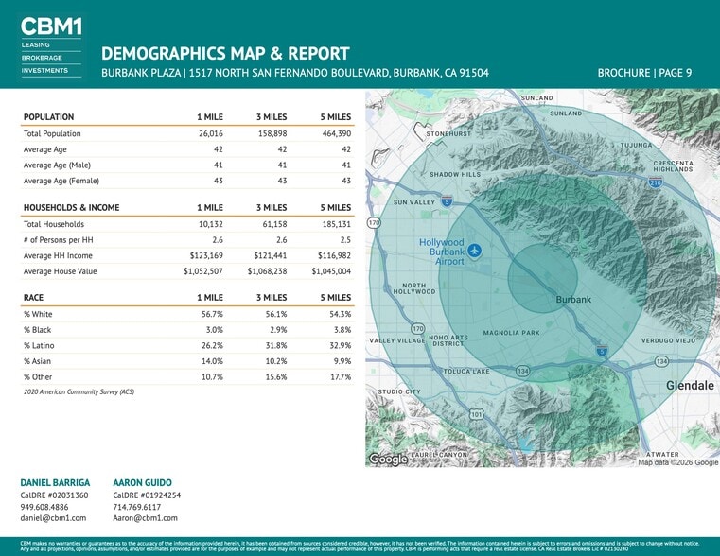The width and height of the screenshot is (720, 556).
Task: Click the Crescenta Highlands map label
Action: (x=673, y=166)
